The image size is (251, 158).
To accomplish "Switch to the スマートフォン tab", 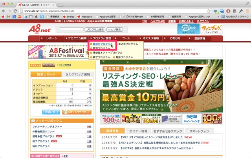I will [199, 131].
